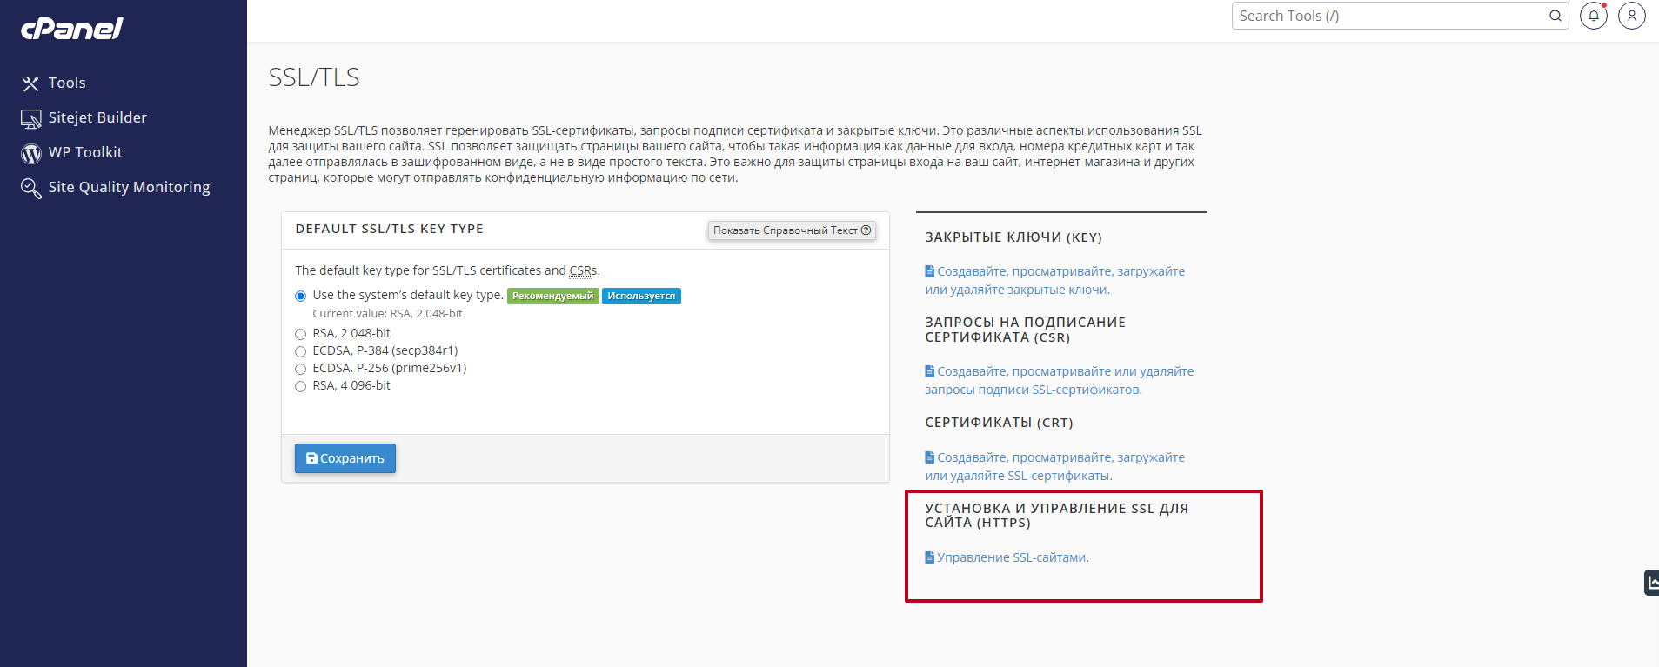Viewport: 1659px width, 667px height.
Task: Click the Tools wrench icon
Action: [31, 83]
